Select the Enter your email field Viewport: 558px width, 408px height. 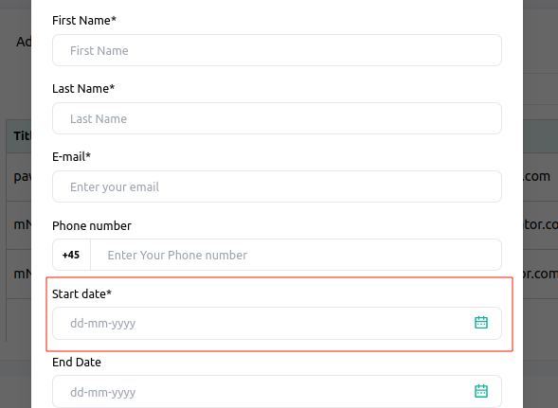click(277, 186)
